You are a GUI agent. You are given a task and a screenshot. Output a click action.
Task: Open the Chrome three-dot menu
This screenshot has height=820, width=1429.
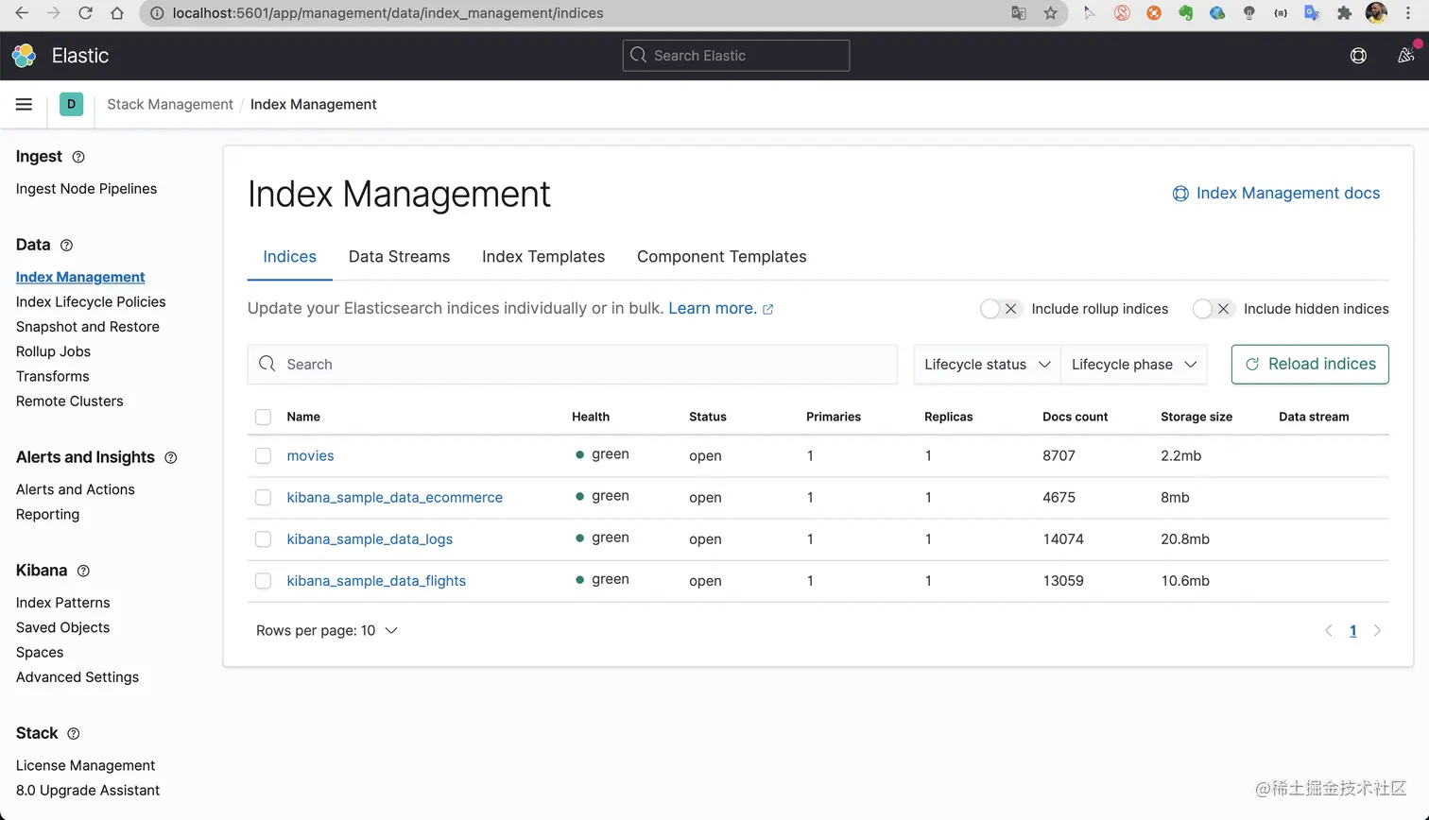pyautogui.click(x=1408, y=13)
